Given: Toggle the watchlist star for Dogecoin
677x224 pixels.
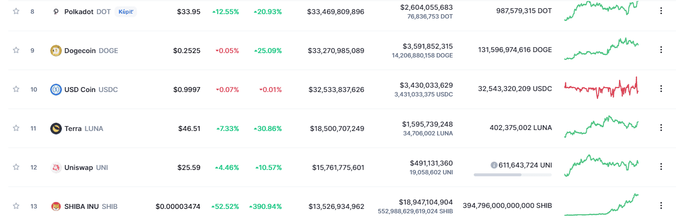Looking at the screenshot, I should click(16, 50).
